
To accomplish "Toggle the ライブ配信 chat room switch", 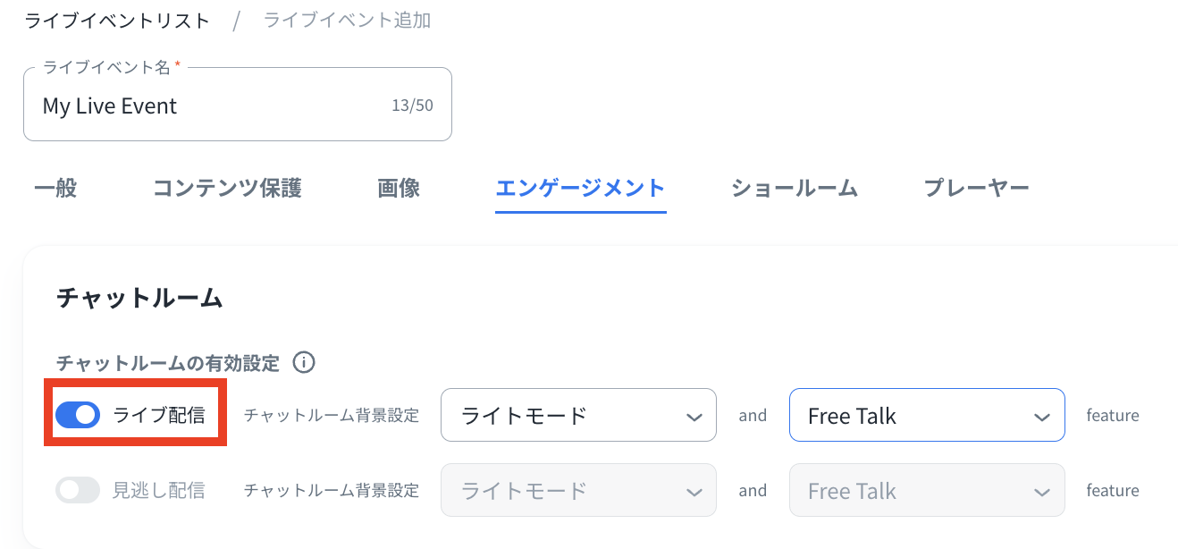I will pos(78,415).
